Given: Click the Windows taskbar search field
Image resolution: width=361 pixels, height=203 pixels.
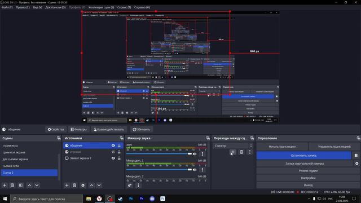Looking at the screenshot, I should [47, 199].
